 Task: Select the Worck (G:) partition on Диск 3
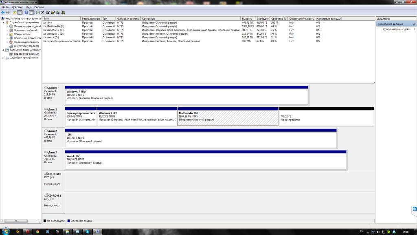[x=206, y=160]
